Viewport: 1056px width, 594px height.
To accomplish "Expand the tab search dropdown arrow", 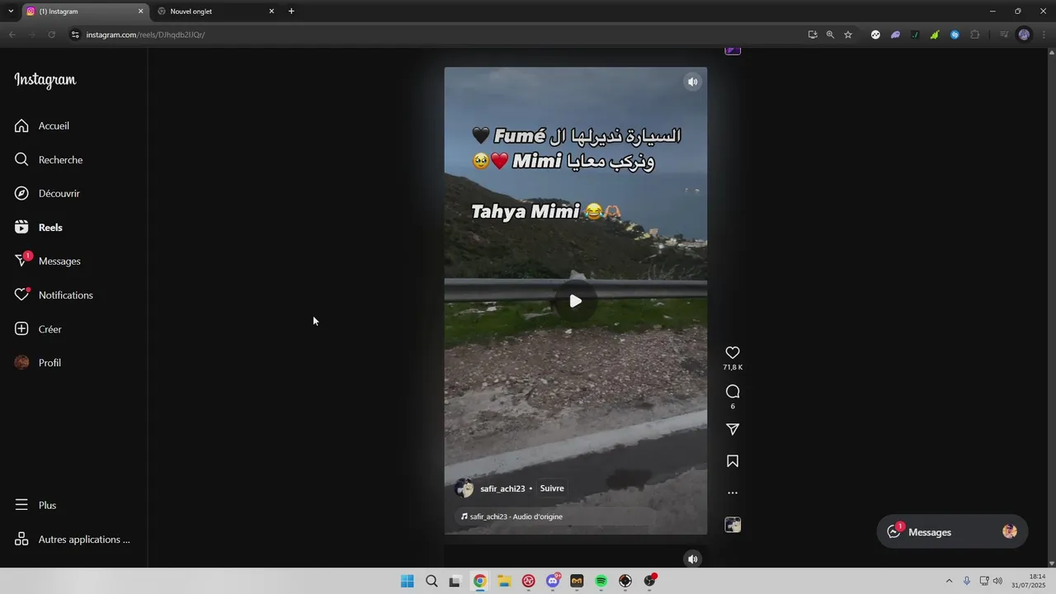I will (11, 12).
